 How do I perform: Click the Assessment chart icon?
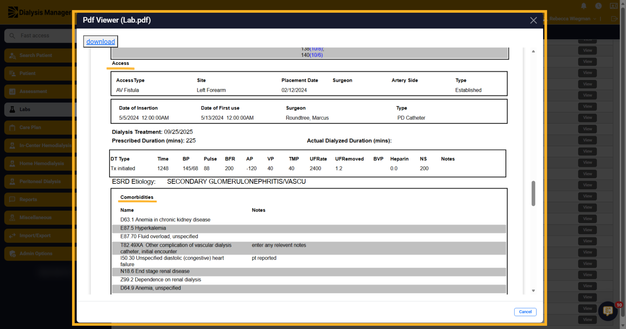click(x=12, y=92)
